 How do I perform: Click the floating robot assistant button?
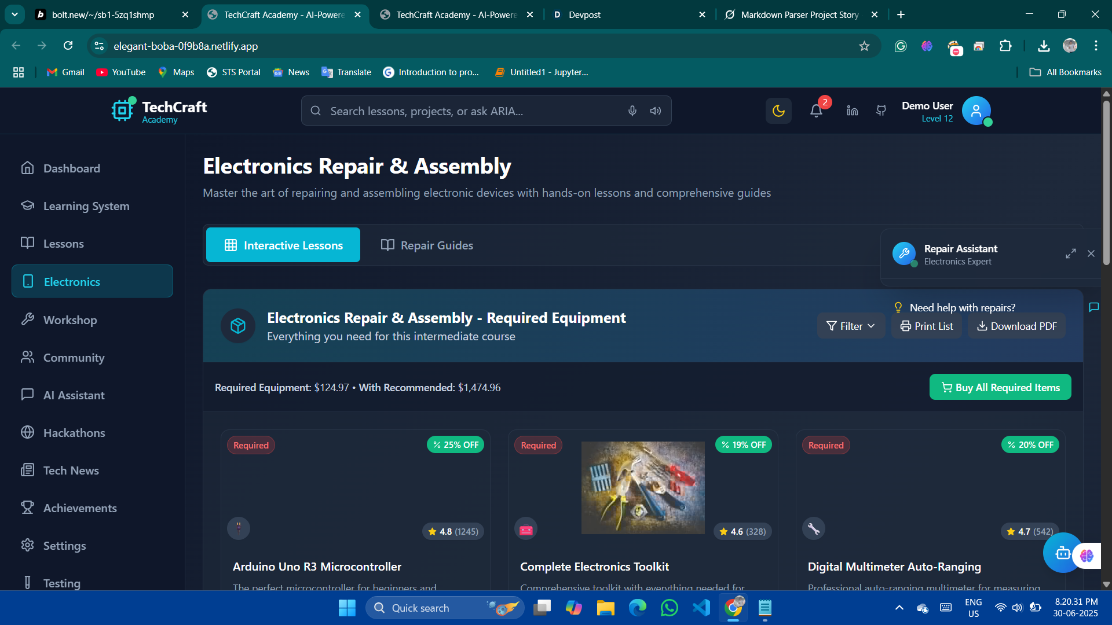coord(1062,553)
